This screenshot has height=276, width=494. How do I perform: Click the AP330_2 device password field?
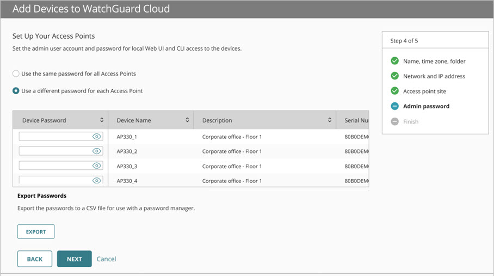point(61,151)
